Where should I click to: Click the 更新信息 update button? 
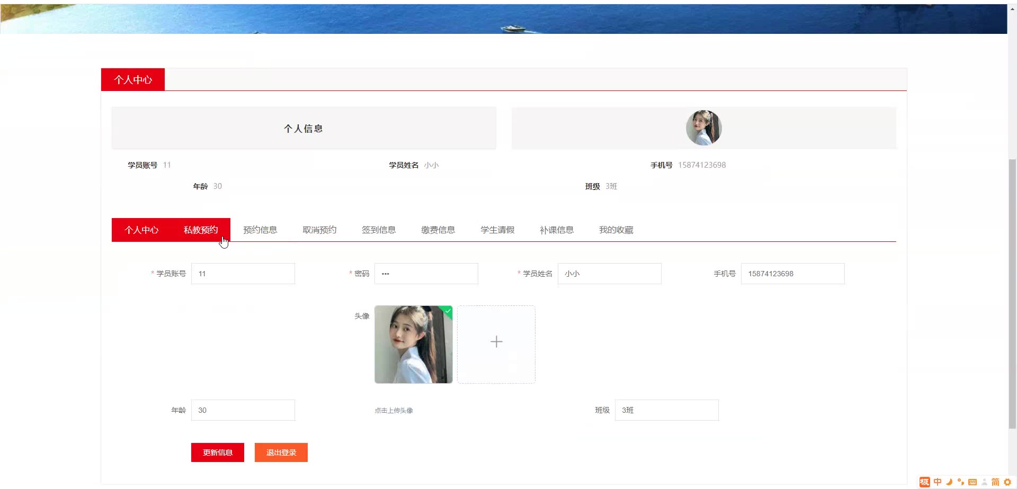click(217, 452)
